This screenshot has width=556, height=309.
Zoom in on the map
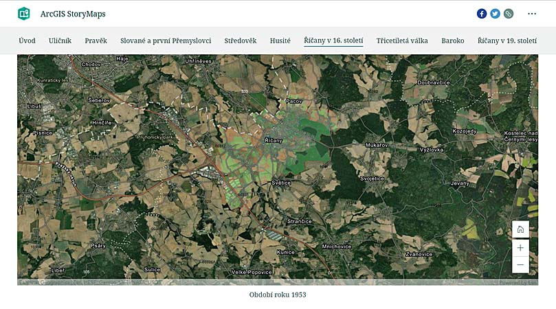(x=520, y=247)
